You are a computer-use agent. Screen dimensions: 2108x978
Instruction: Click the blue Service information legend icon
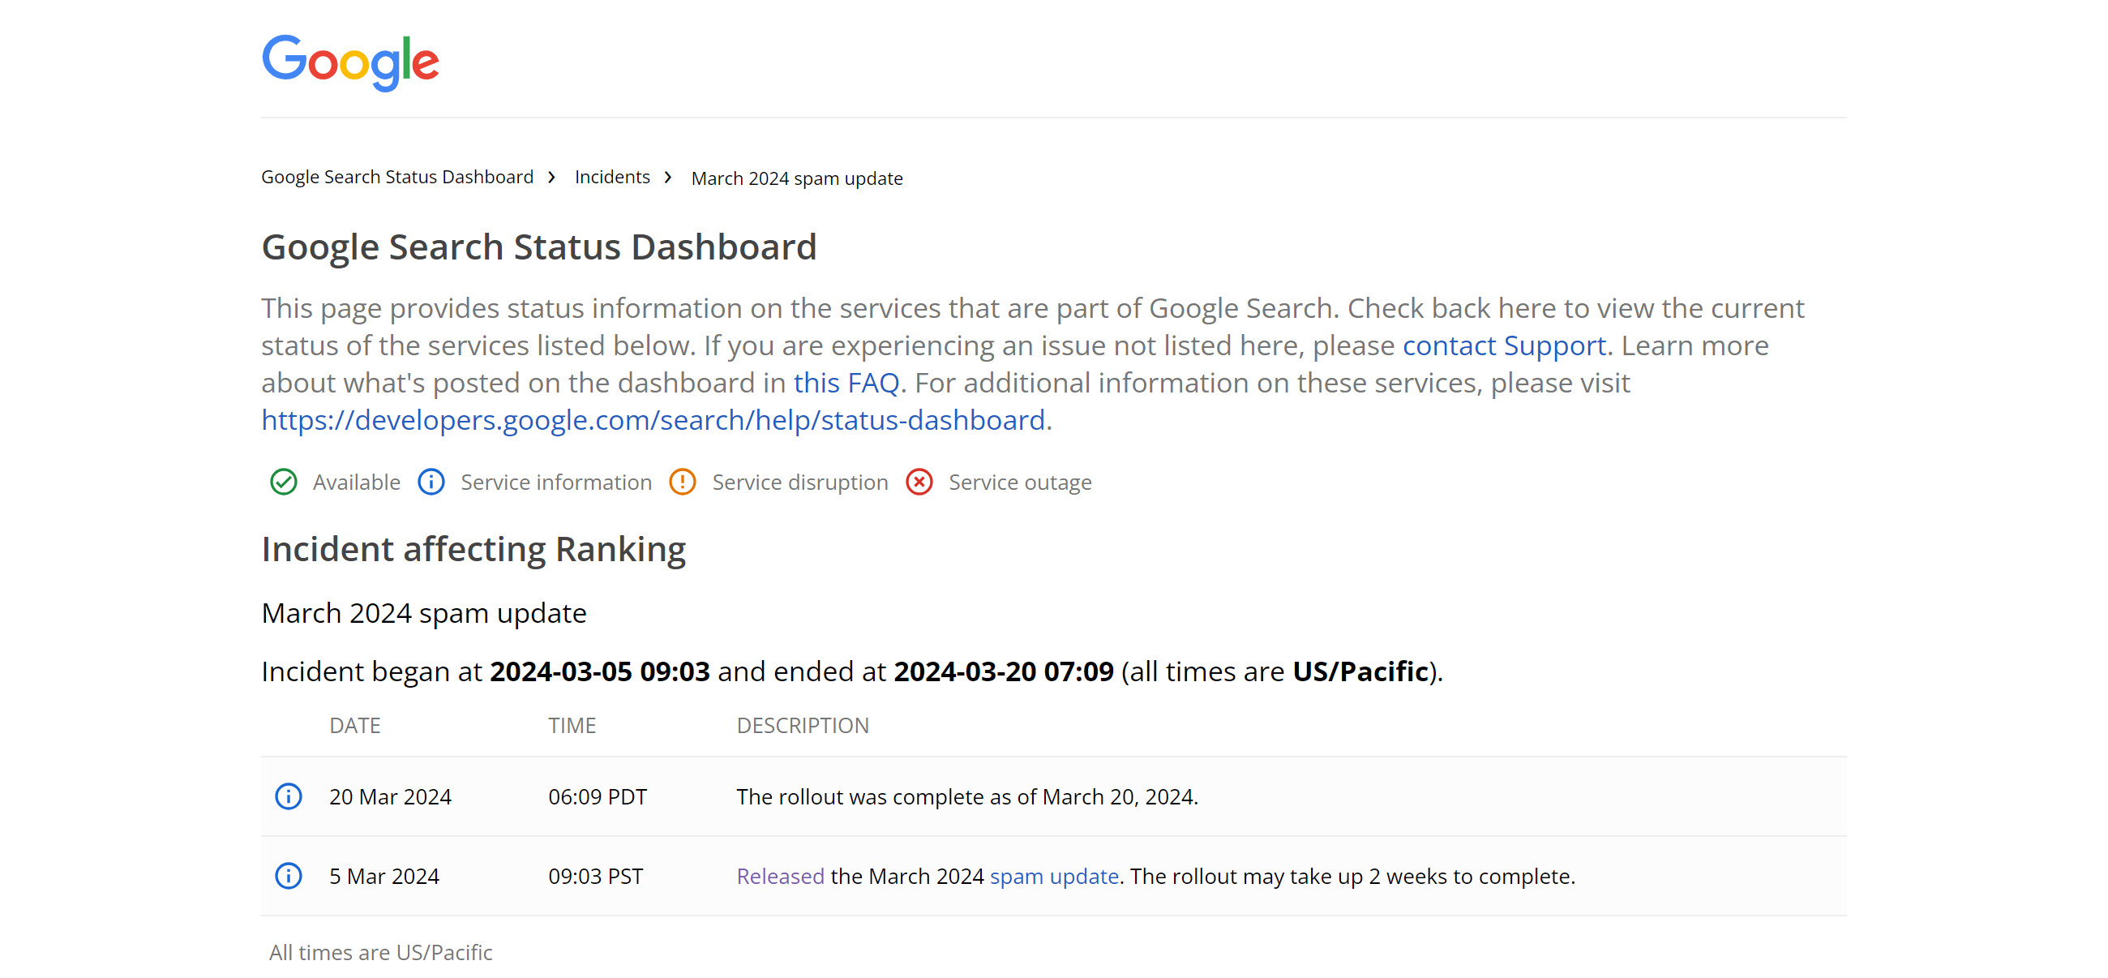431,482
